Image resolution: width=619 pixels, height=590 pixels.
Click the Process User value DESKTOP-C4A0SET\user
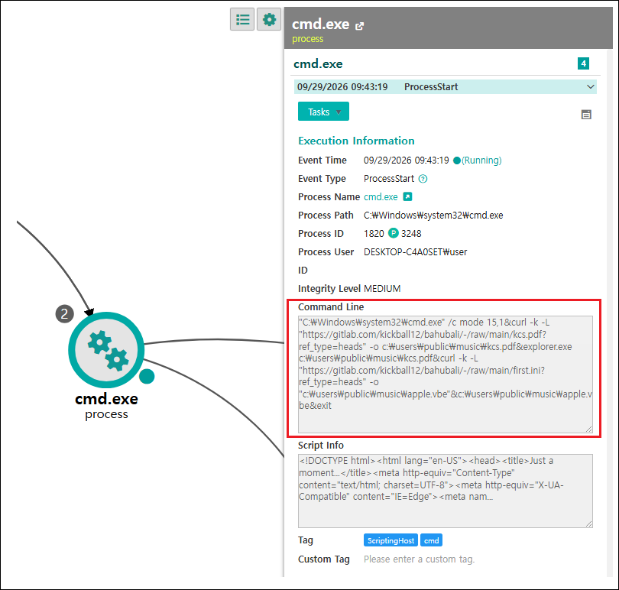coord(415,252)
